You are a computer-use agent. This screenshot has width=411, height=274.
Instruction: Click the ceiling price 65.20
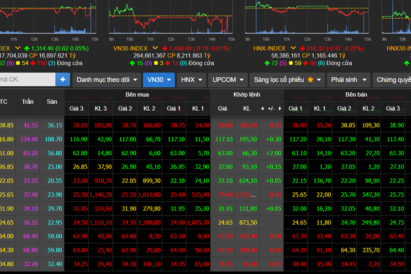31,153
